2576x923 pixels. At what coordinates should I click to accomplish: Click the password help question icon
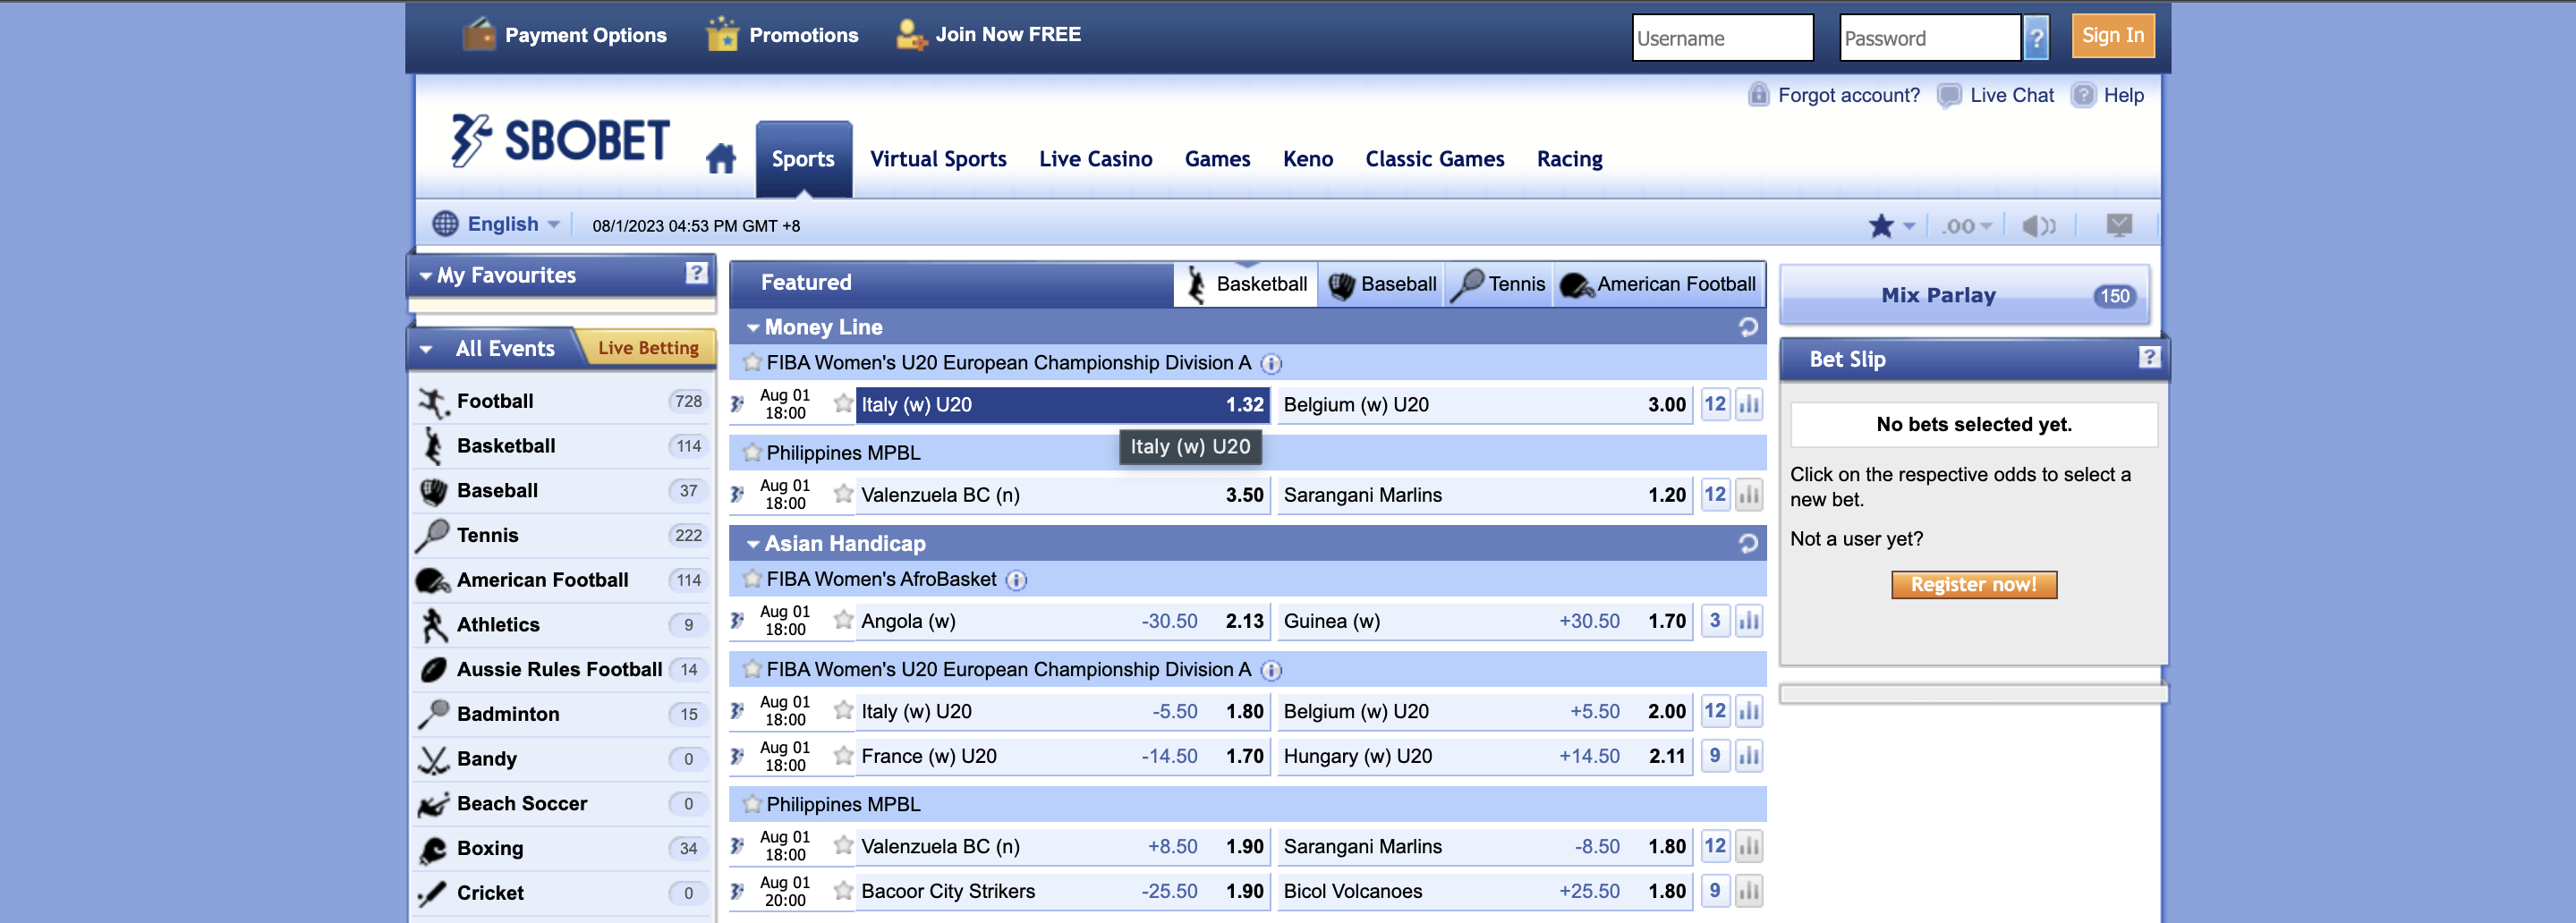pos(2036,38)
